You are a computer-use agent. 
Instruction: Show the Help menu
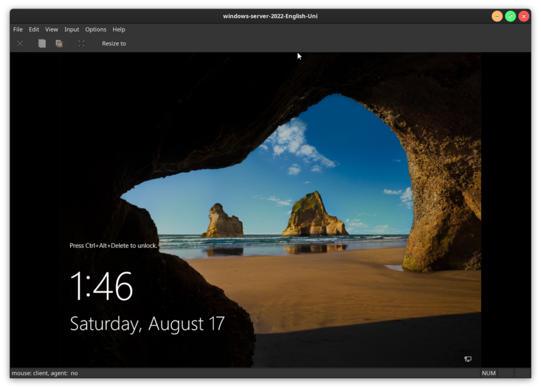[x=119, y=30]
